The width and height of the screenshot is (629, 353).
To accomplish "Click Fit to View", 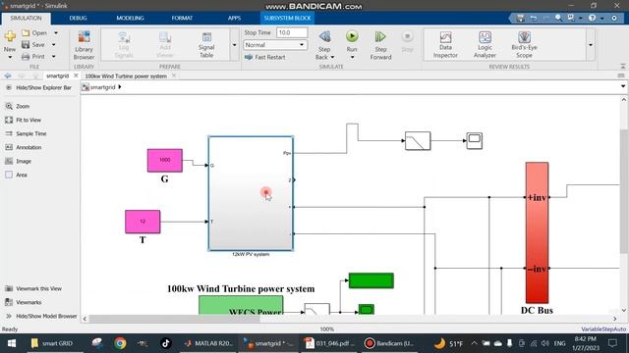I will (23, 120).
